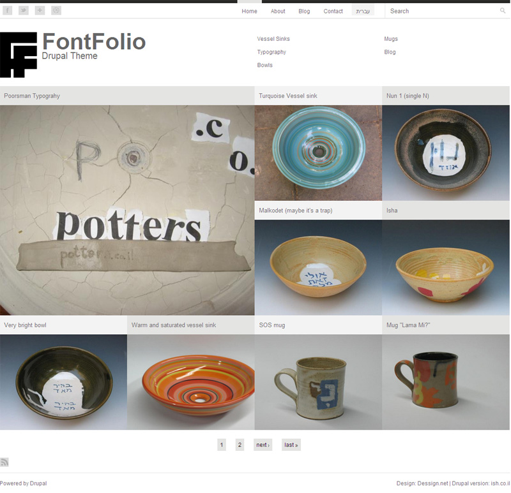The height and width of the screenshot is (493, 511).
Task: Open the Dribbble social icon
Action: click(56, 10)
